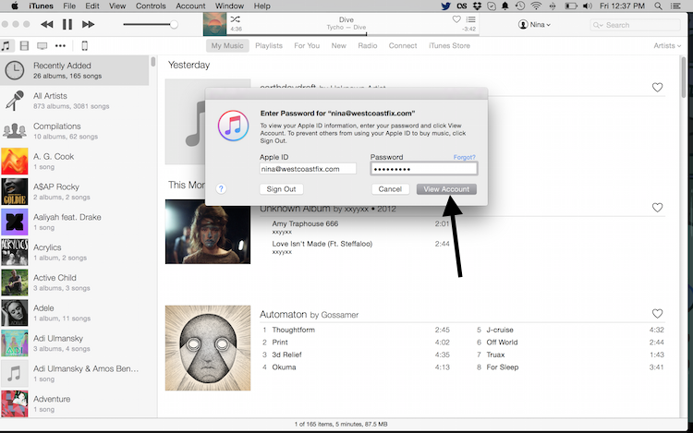
Task: Select artist A$AP Rocky
Action: tap(75, 191)
